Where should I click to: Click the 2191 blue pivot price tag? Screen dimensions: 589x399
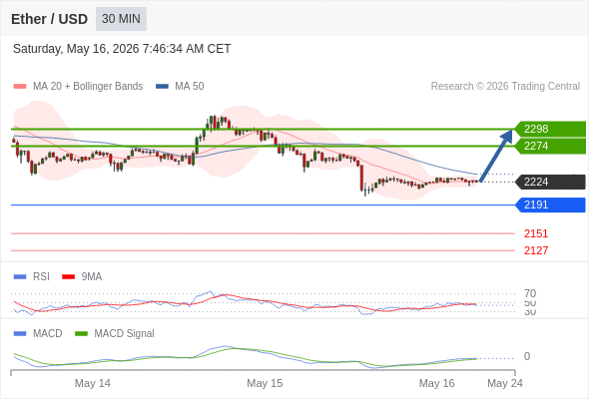(x=550, y=204)
